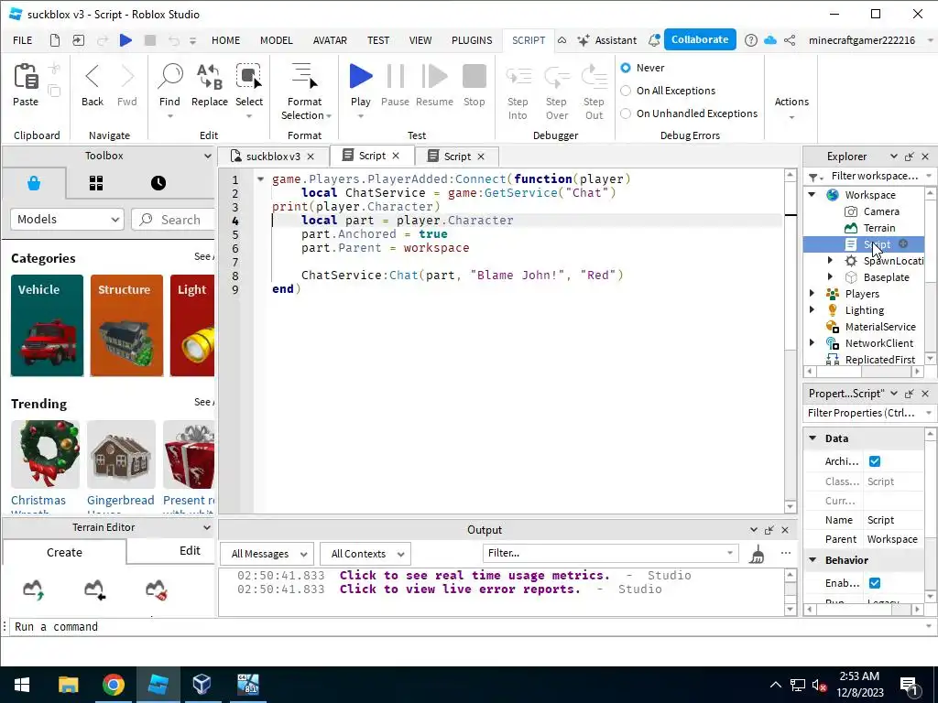Open the Models category dropdown
The height and width of the screenshot is (703, 938).
(67, 220)
